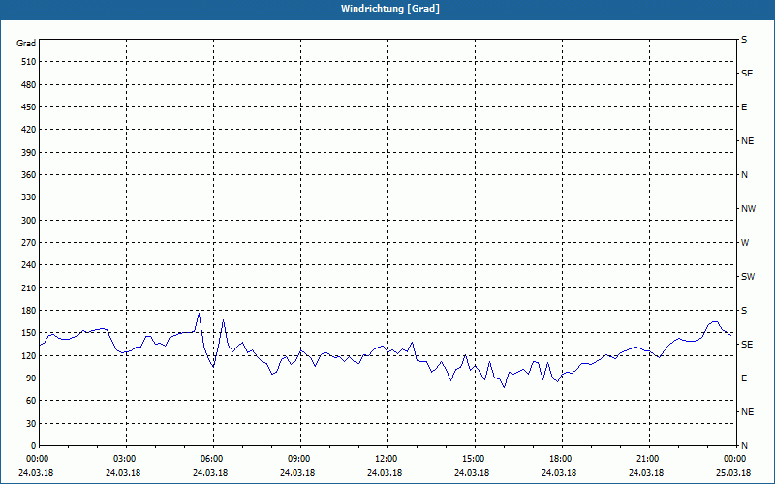Select the E compass label level with 90
The height and width of the screenshot is (484, 775).
[x=744, y=378]
